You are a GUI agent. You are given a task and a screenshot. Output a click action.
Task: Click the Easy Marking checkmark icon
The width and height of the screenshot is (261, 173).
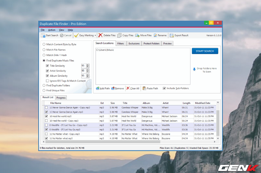76,35
